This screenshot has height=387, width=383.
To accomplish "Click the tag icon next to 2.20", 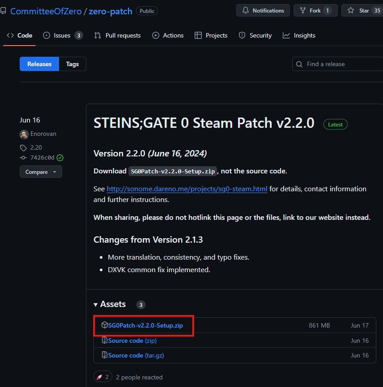I will (23, 148).
